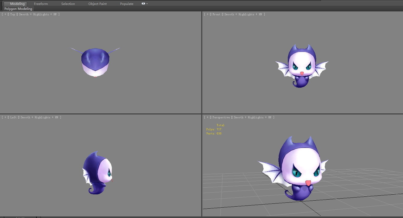Screen dimensions: 403x218
Task: Open the Top viewport point-of-view menu label
Action: 13,14
